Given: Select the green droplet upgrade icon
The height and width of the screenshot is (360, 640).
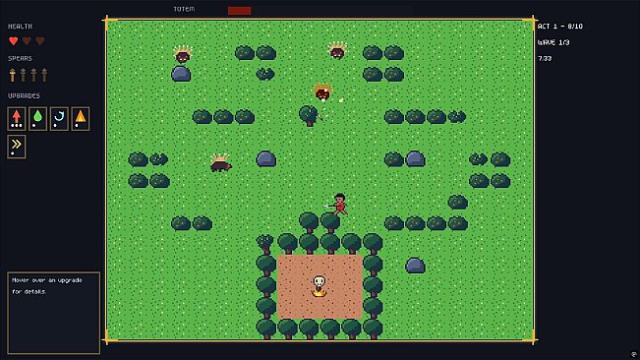Looking at the screenshot, I should [x=37, y=119].
